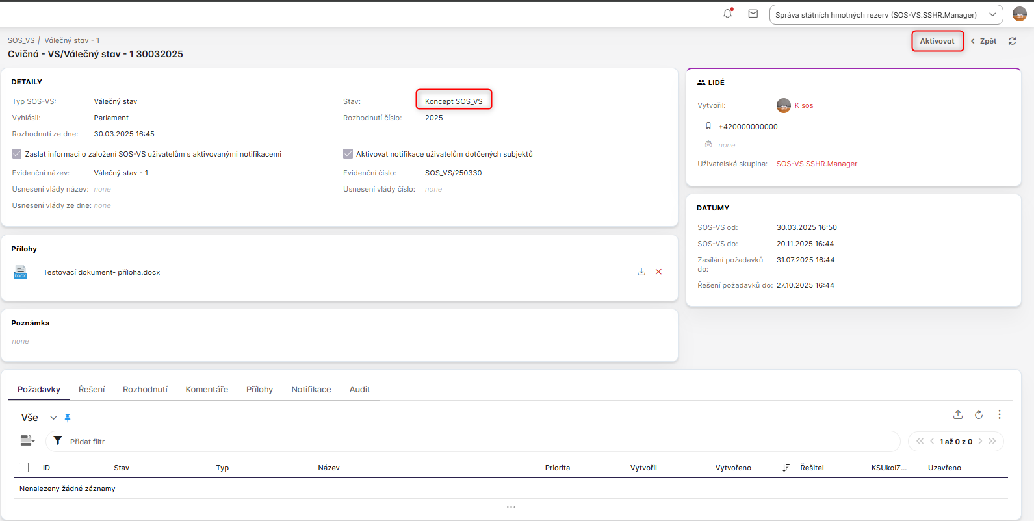The height and width of the screenshot is (521, 1034).
Task: Toggle Aktivovat notifikace uživatelům checkbox
Action: point(348,154)
